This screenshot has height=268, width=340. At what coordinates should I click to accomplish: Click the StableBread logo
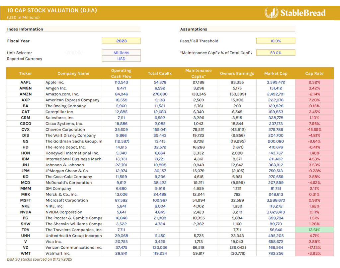[295, 13]
